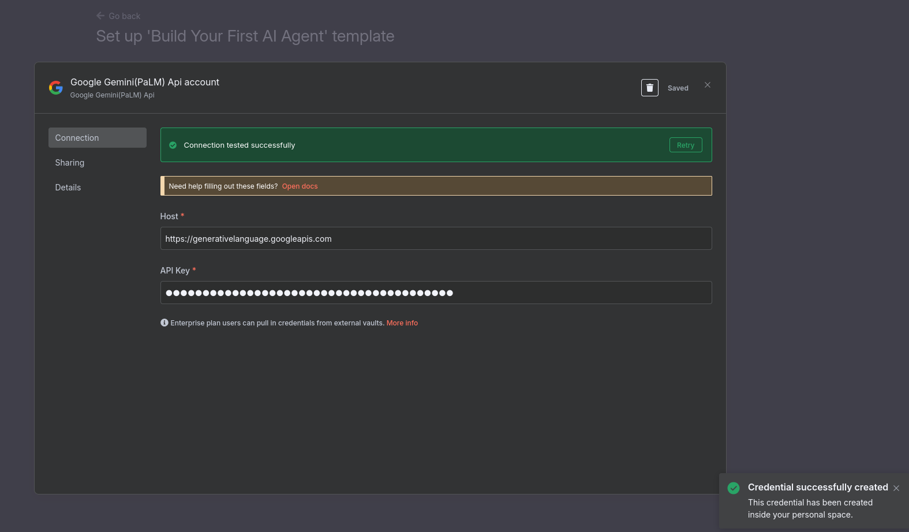
Task: Open docs link for field help
Action: 300,186
